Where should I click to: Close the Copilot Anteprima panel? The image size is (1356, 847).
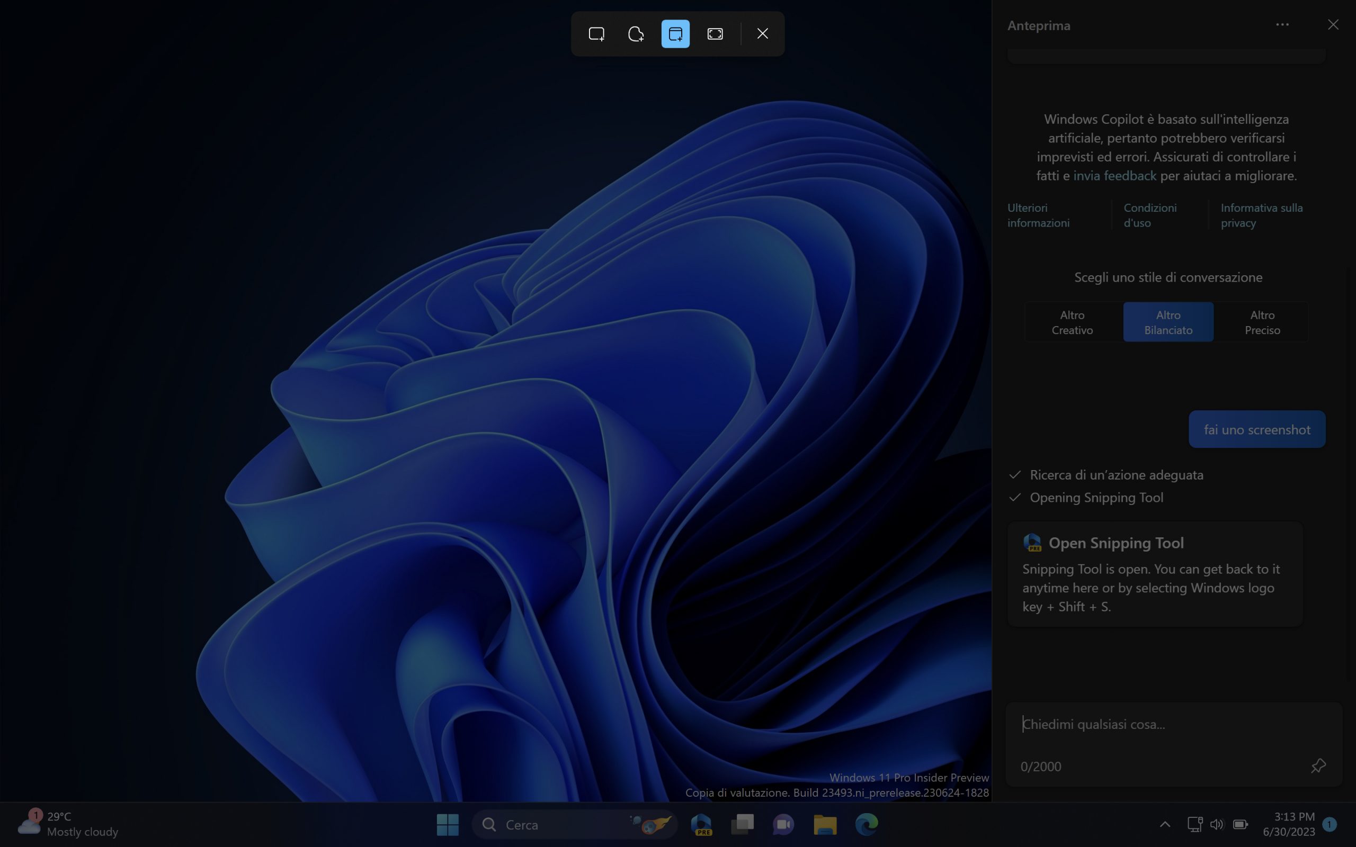(1333, 25)
